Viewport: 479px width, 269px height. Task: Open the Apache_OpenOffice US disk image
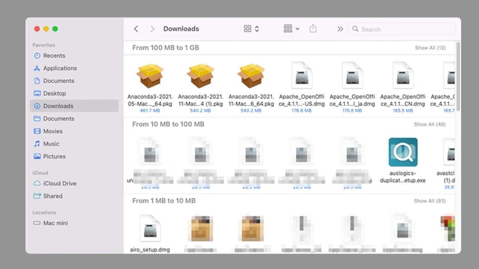pyautogui.click(x=302, y=75)
